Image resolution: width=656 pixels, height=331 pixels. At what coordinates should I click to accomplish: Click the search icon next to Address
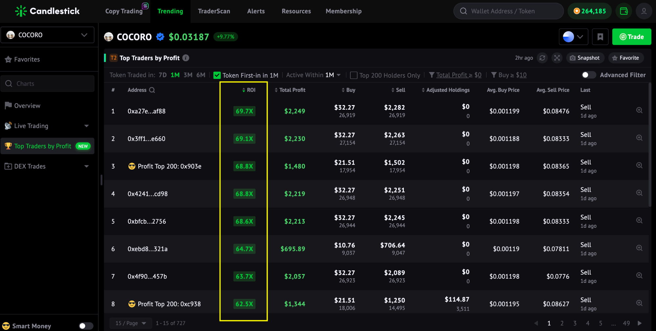tap(152, 90)
